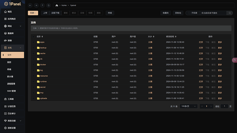Screen dimensions: 237x133
Task: Click 计算 size link for the log folder
Action: coord(150,70)
